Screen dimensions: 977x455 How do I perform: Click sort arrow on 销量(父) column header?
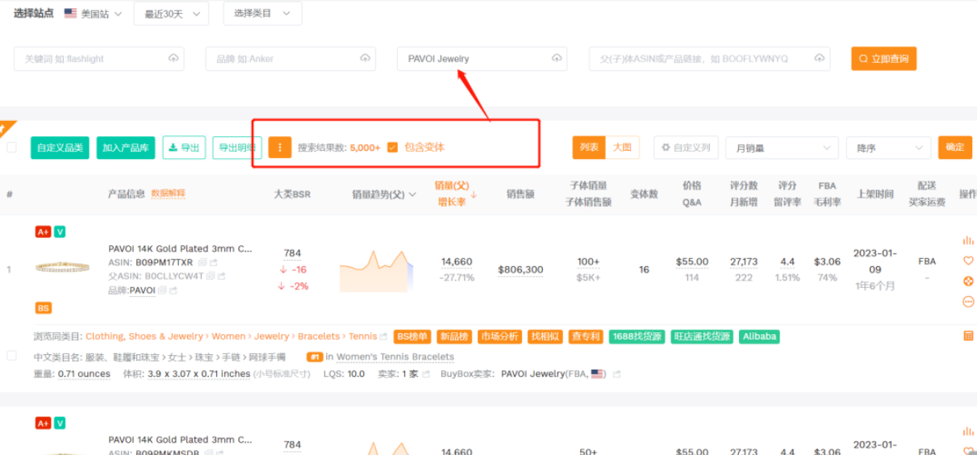(474, 194)
